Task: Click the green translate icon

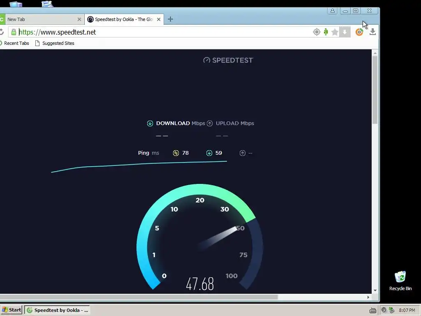Action: click(x=326, y=32)
